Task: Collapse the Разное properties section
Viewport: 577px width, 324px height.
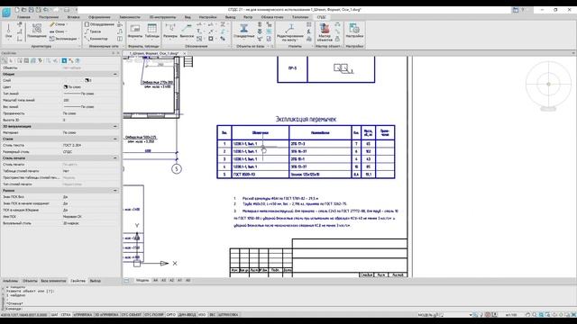Action: coord(115,191)
